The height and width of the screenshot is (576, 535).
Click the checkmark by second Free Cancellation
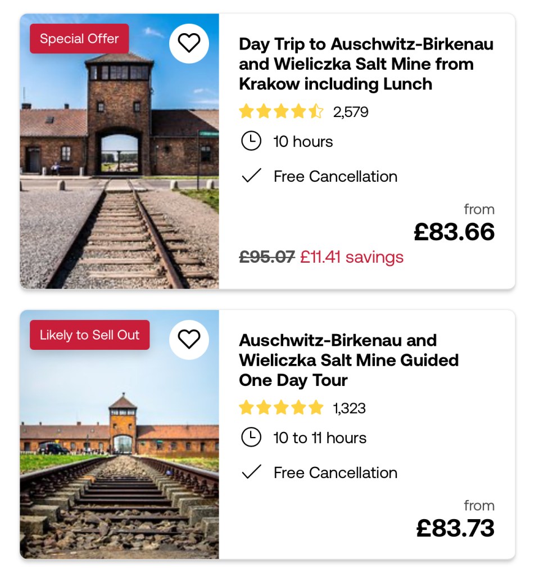pos(251,472)
